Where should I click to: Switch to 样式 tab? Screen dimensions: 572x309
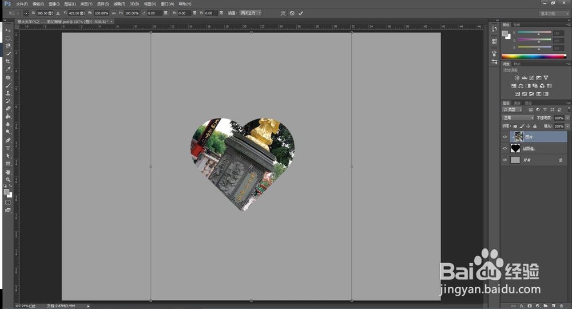coord(517,64)
